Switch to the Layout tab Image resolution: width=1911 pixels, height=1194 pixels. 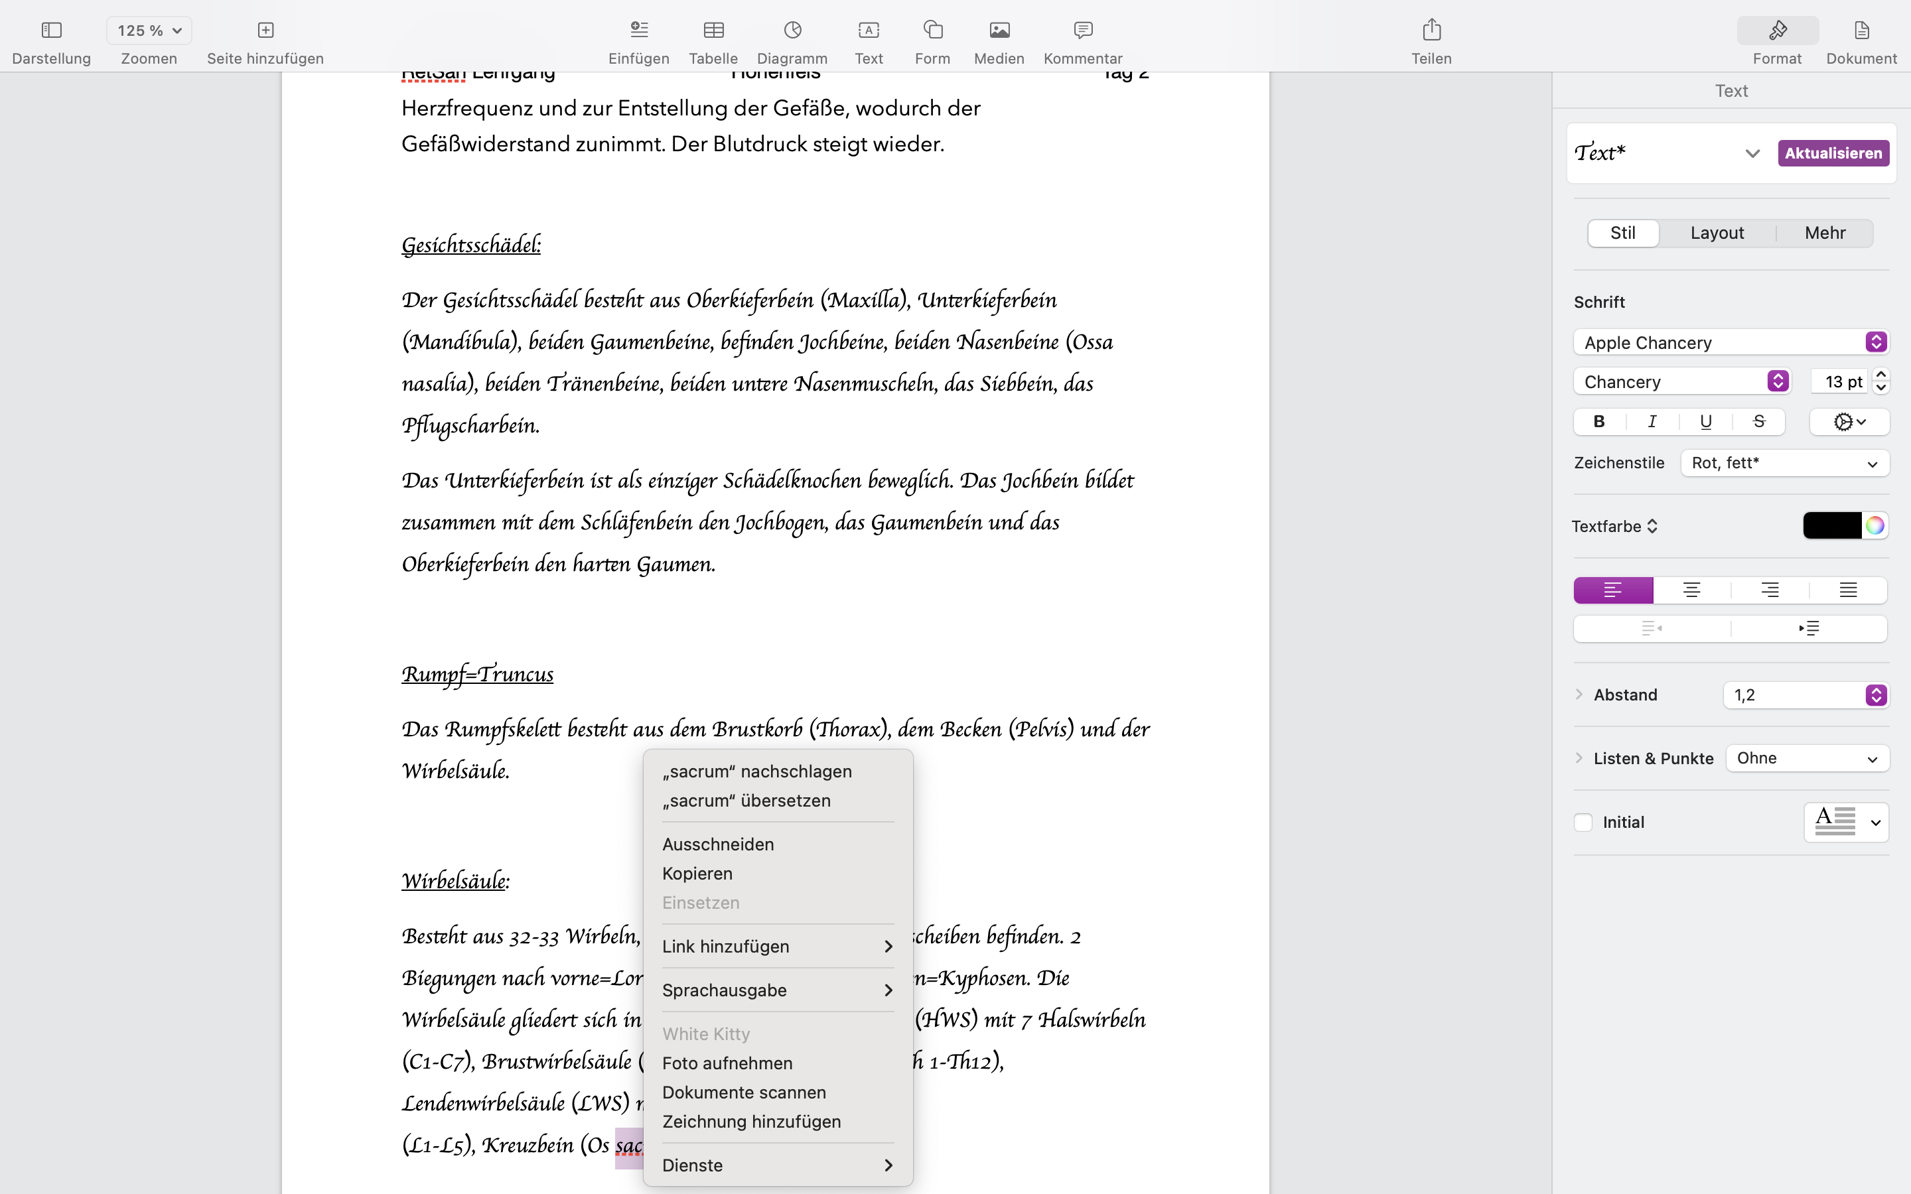click(1717, 233)
